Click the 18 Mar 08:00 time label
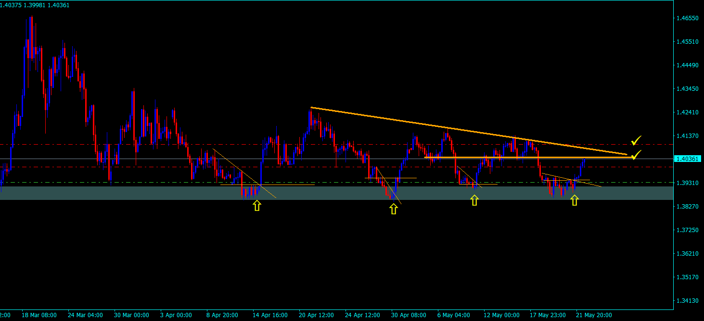The width and height of the screenshot is (704, 321). (39, 315)
